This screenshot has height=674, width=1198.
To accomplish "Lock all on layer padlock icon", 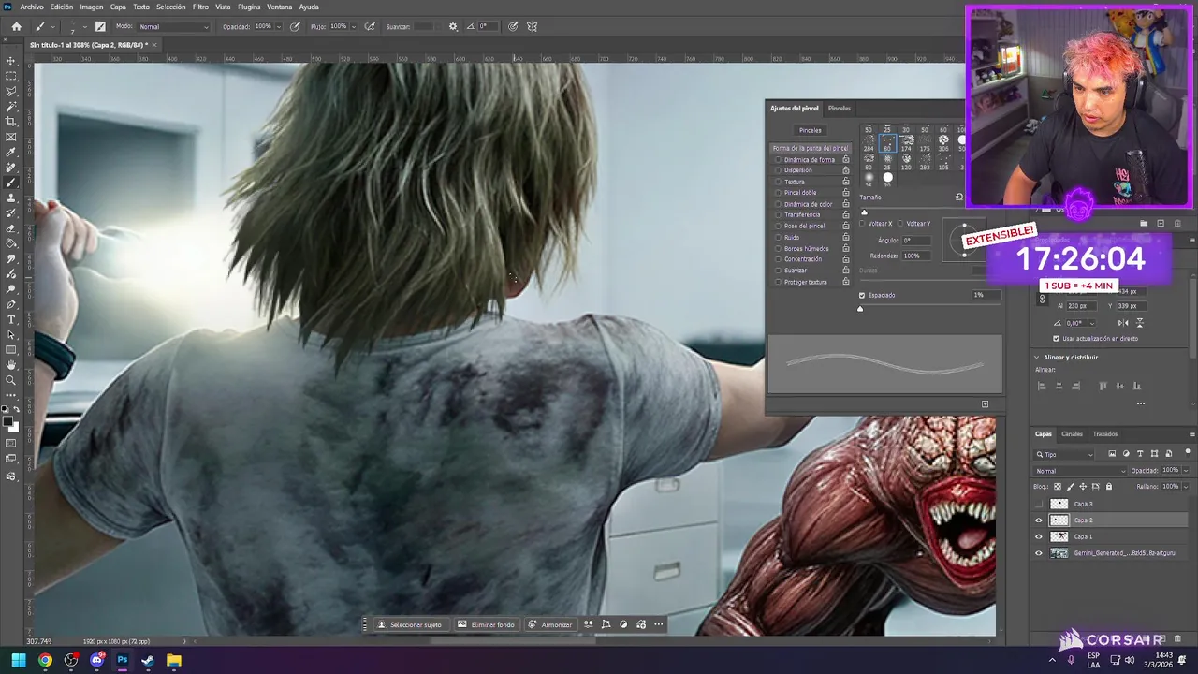I will pos(1109,487).
